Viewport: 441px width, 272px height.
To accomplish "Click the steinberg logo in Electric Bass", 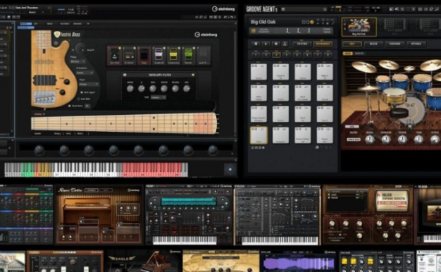I will point(206,35).
